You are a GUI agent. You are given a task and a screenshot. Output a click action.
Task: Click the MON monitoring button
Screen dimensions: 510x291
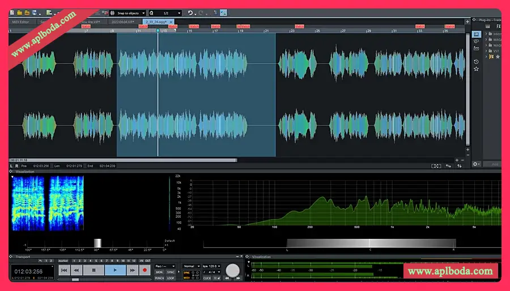tap(160, 272)
